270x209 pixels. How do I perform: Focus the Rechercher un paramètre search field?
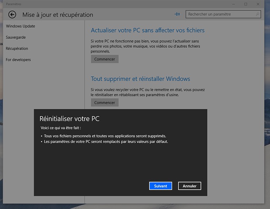[223, 14]
